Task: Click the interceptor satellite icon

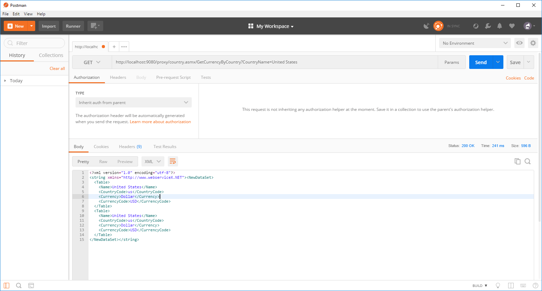Action: (x=426, y=26)
